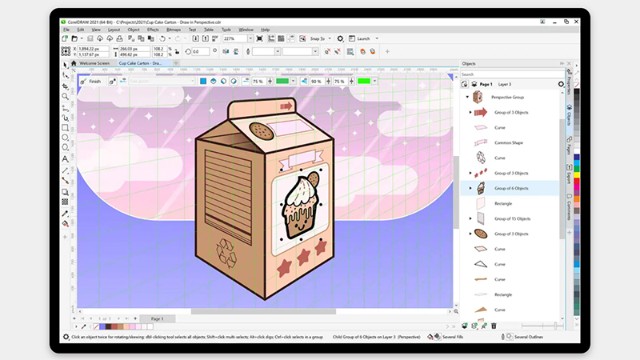Open the Bitmaps menu
640x360 pixels.
(174, 30)
